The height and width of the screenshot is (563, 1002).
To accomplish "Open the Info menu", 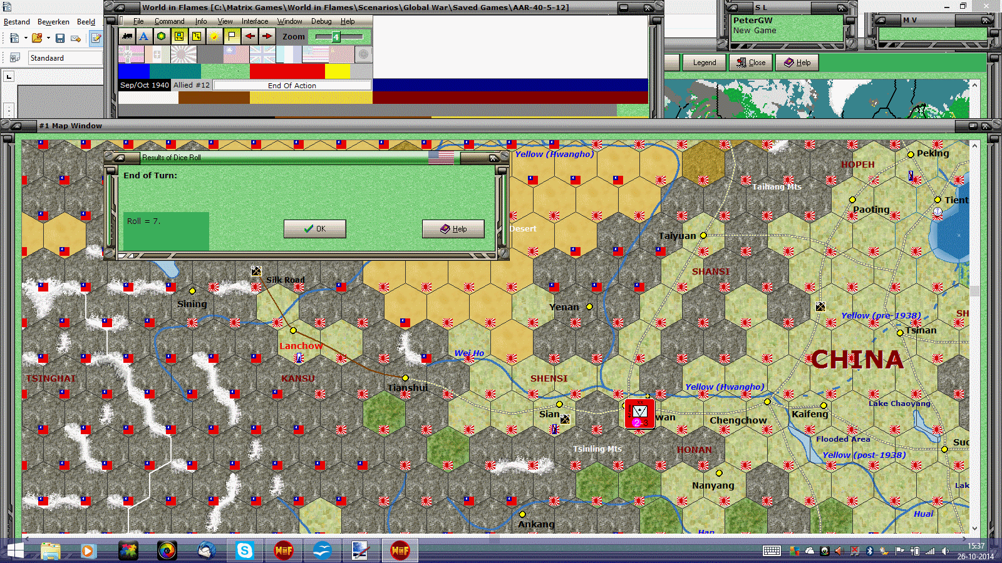I will click(x=200, y=21).
